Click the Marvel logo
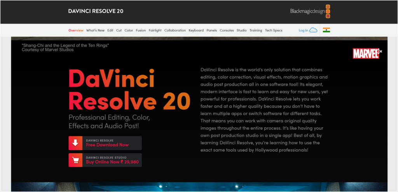Viewport: 398px width, 192px height. click(x=365, y=53)
